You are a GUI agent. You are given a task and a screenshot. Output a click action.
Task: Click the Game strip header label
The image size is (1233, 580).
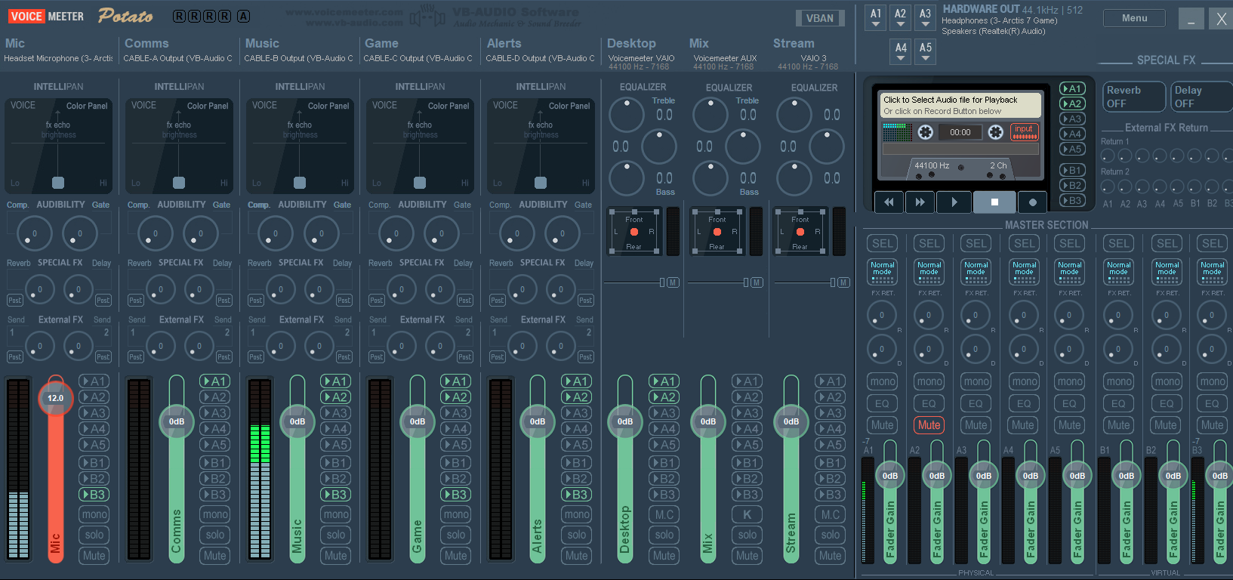click(381, 44)
